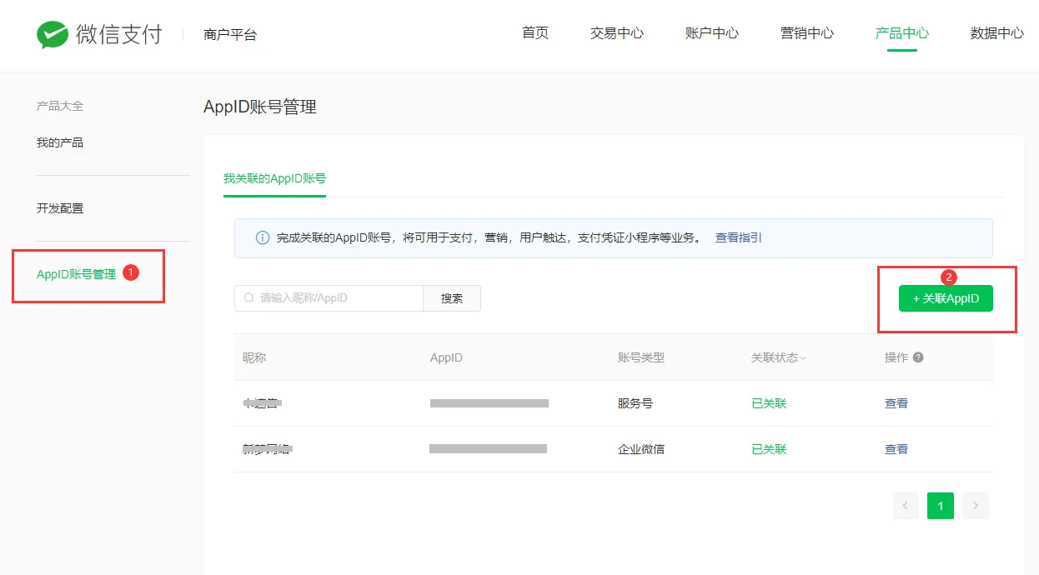This screenshot has width=1039, height=575.
Task: Open 开发配置 in the sidebar
Action: click(59, 207)
